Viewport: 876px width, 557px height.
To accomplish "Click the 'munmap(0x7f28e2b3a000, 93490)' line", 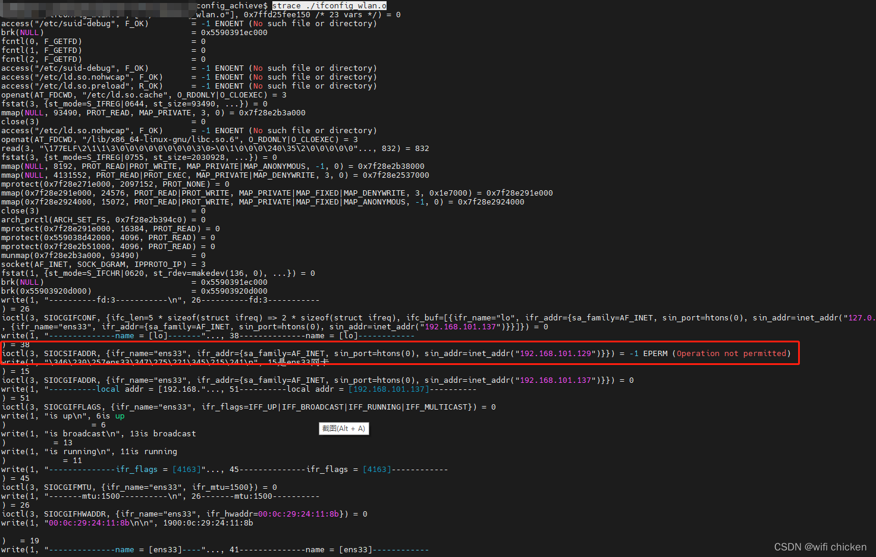I will 103,256.
